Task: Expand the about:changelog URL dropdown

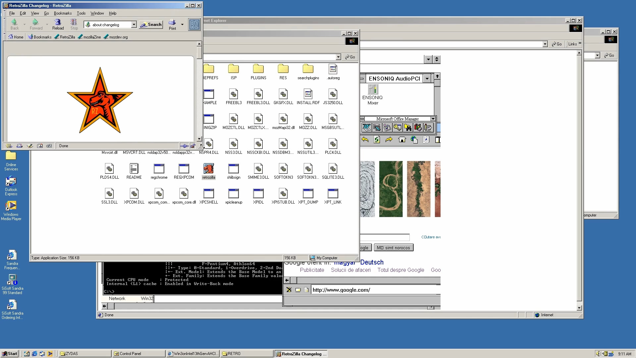Action: click(134, 25)
